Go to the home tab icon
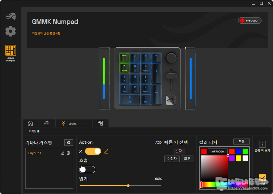The width and height of the screenshot is (273, 194). point(30,123)
